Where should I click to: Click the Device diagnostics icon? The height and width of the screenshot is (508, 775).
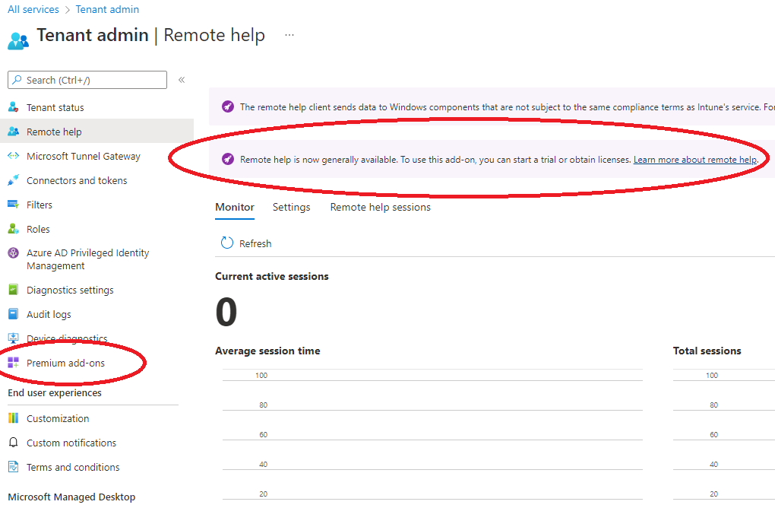coord(14,338)
